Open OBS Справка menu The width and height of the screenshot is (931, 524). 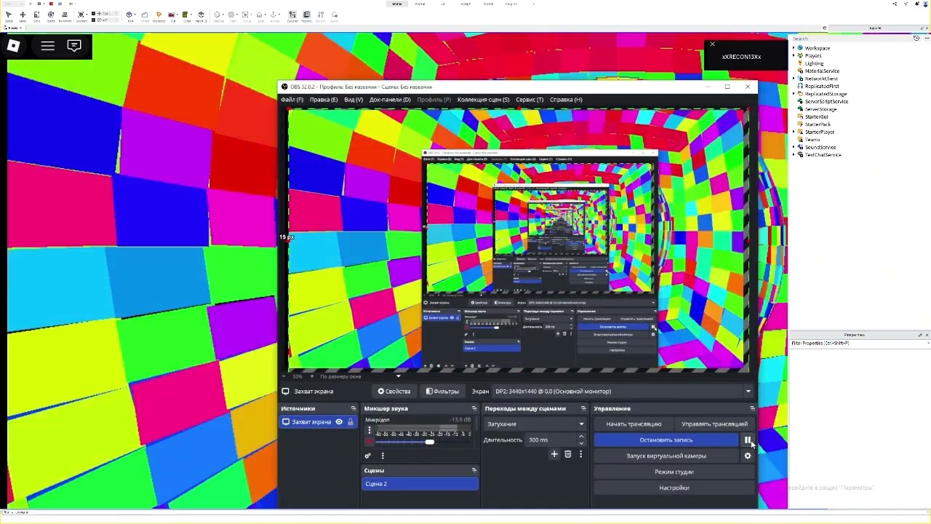pyautogui.click(x=566, y=100)
